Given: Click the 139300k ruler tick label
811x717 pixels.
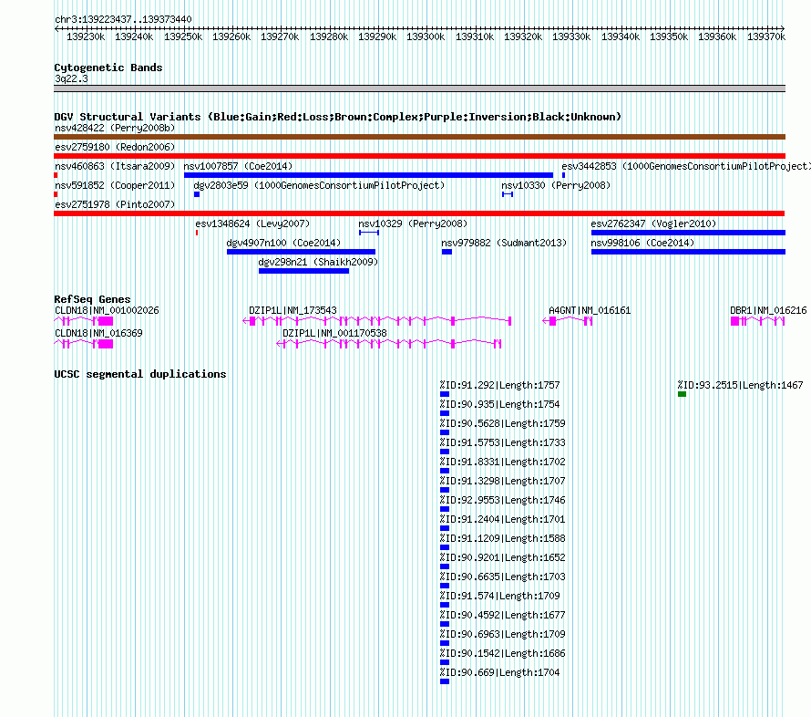Looking at the screenshot, I should coord(426,36).
